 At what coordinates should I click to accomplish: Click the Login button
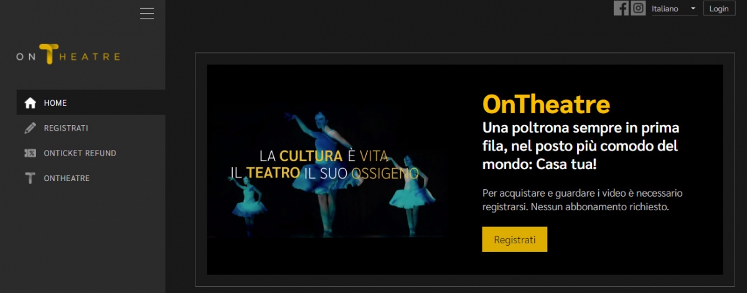click(x=719, y=9)
